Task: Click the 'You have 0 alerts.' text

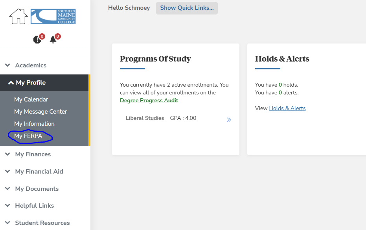Action: (277, 92)
